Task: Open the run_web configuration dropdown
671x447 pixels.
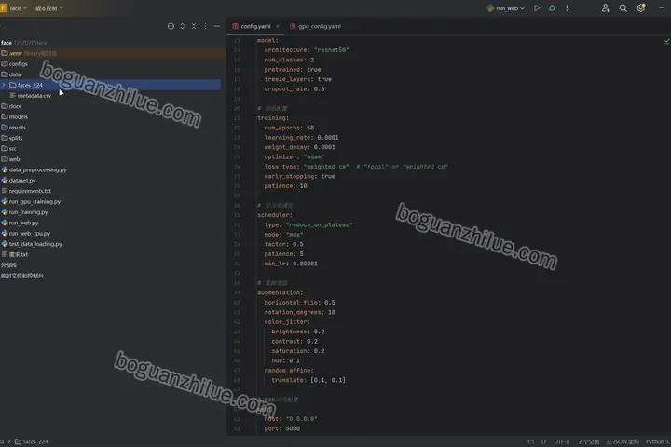Action: pos(505,8)
